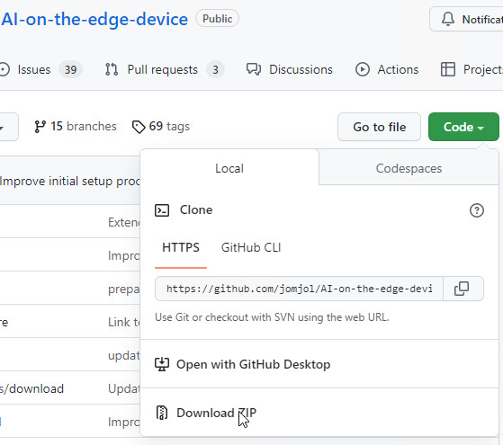Click the 'Improve initial setup proc' commit message
Viewport: 503px width, 445px height.
70,181
